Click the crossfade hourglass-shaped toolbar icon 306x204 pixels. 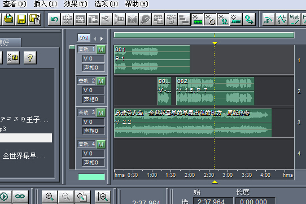point(132,19)
